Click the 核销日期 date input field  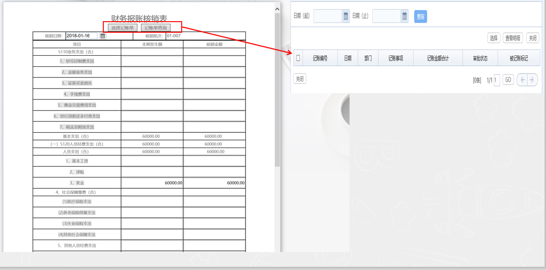point(82,36)
